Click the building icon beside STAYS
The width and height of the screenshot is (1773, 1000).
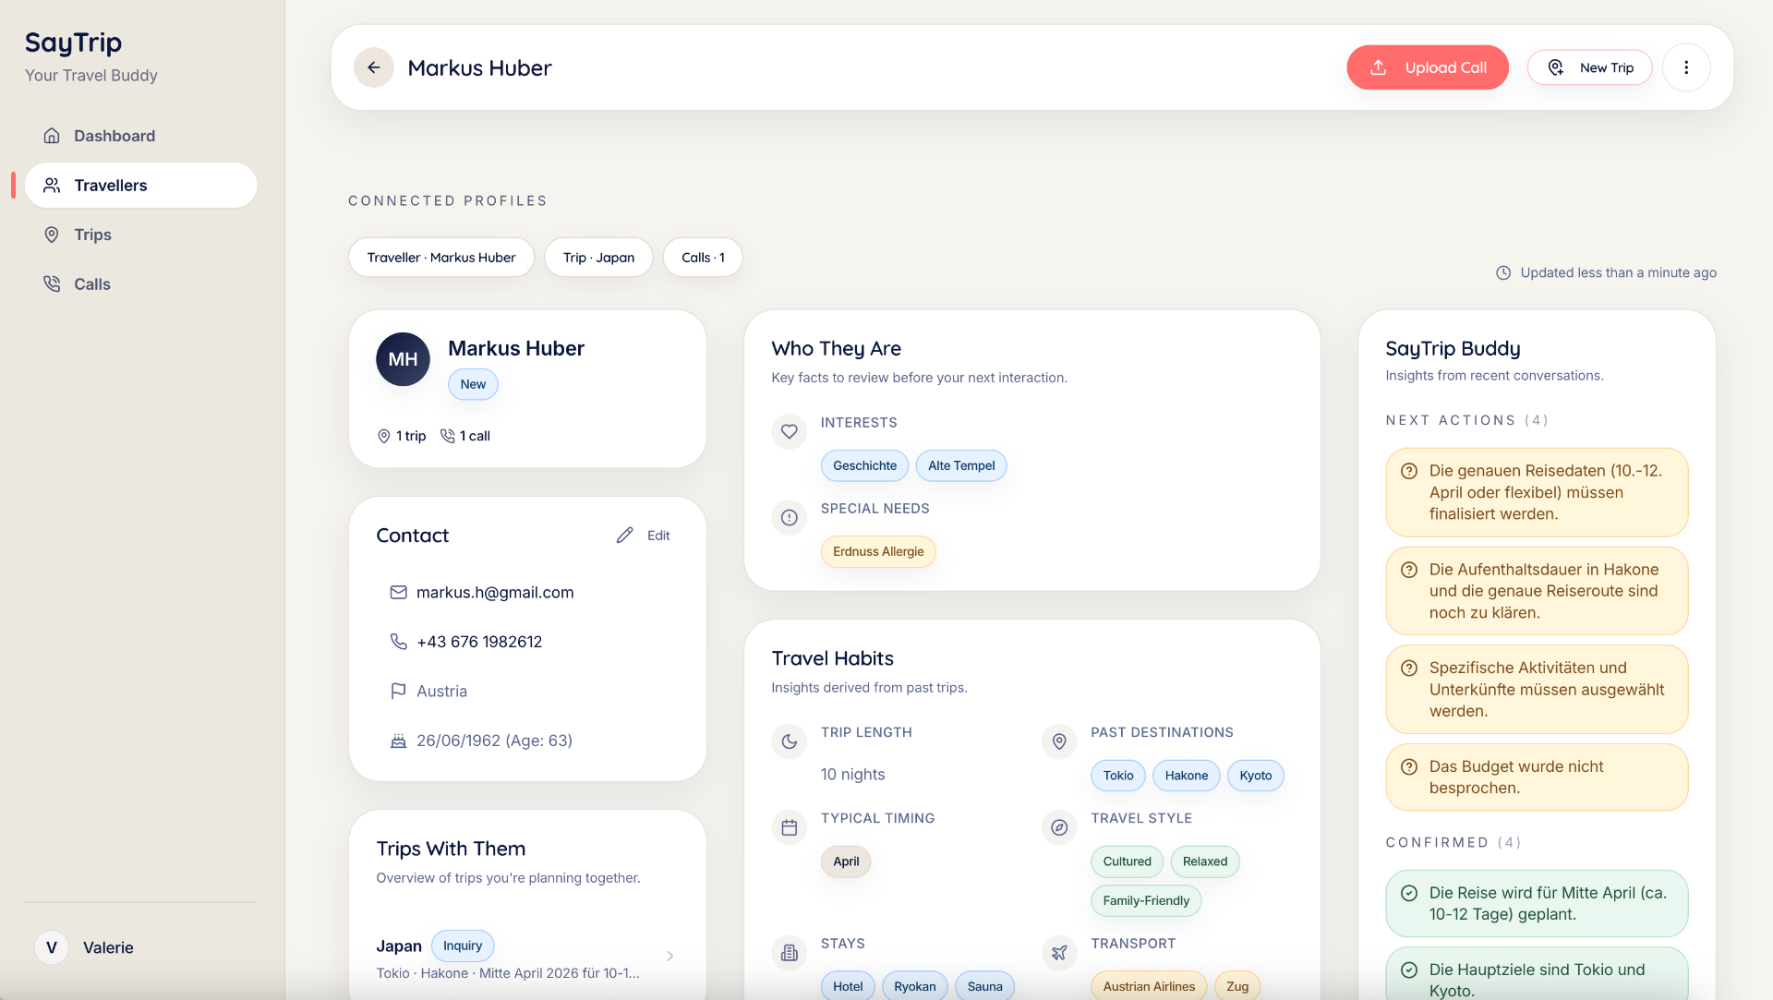tap(789, 952)
